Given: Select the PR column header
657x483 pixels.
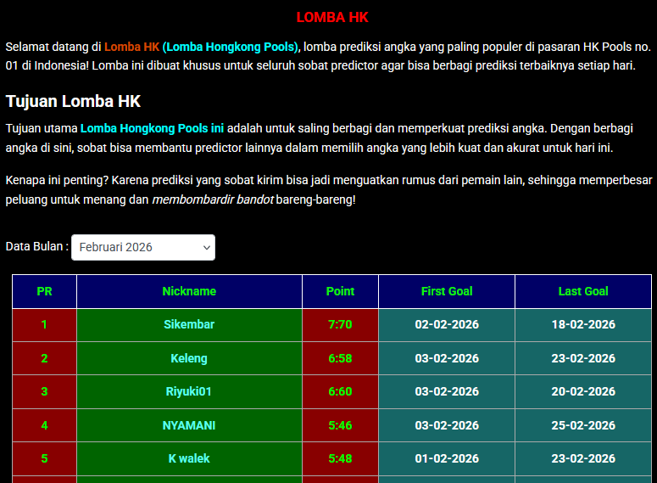Looking at the screenshot, I should pos(44,291).
